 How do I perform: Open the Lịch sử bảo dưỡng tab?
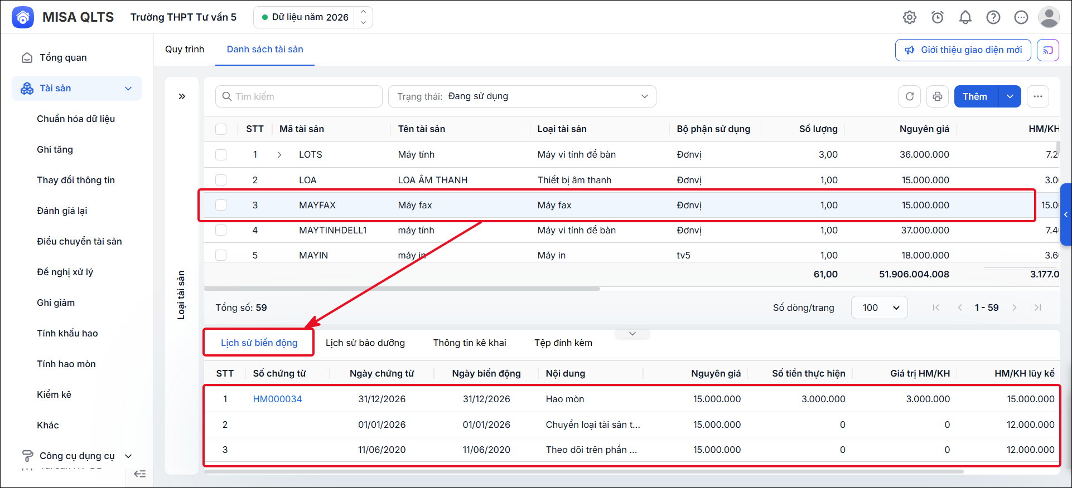pyautogui.click(x=365, y=343)
